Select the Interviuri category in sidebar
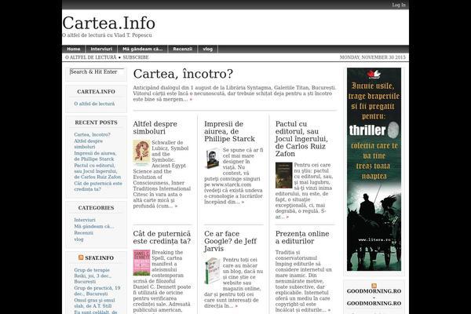The width and height of the screenshot is (471, 314). tap(85, 220)
